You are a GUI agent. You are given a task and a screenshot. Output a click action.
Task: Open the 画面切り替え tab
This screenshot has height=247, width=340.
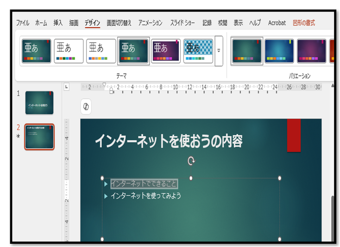(x=119, y=23)
